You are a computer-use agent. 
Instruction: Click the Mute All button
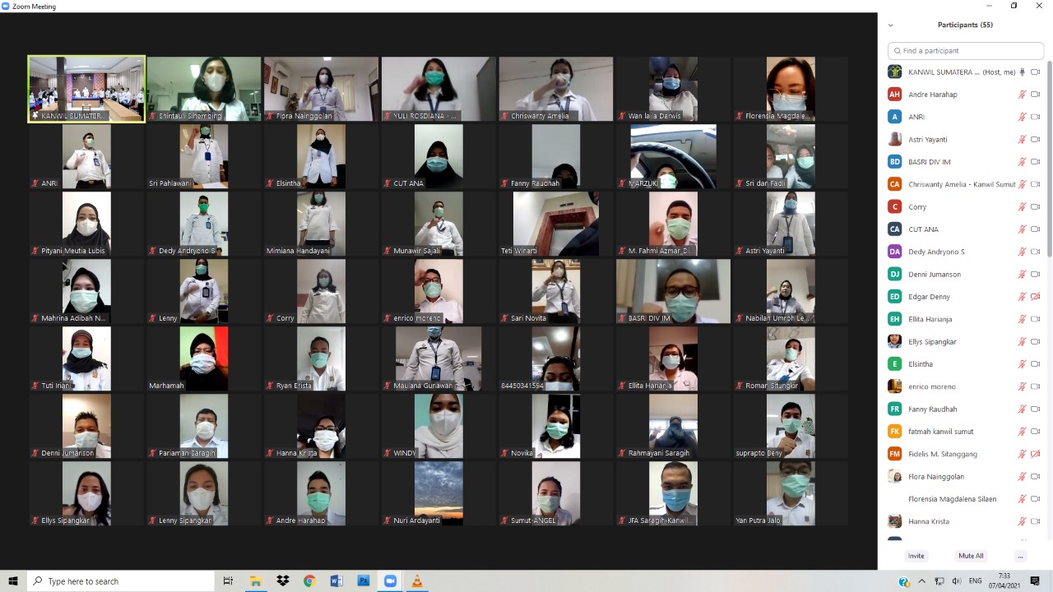click(x=971, y=557)
